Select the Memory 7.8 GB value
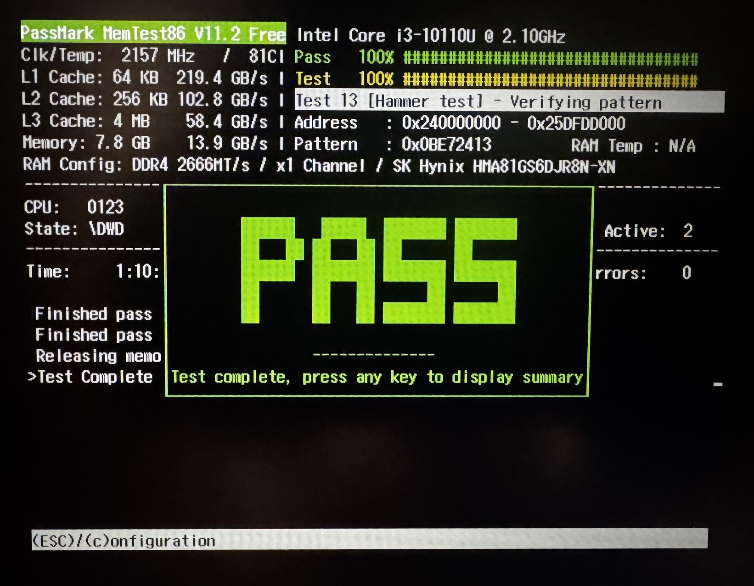The height and width of the screenshot is (586, 754). point(123,142)
